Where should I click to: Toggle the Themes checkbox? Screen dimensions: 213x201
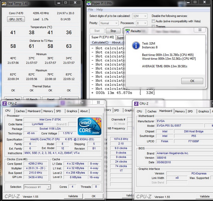[153, 26]
